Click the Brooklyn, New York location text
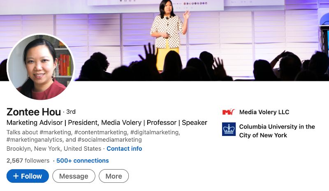 tap(54, 149)
